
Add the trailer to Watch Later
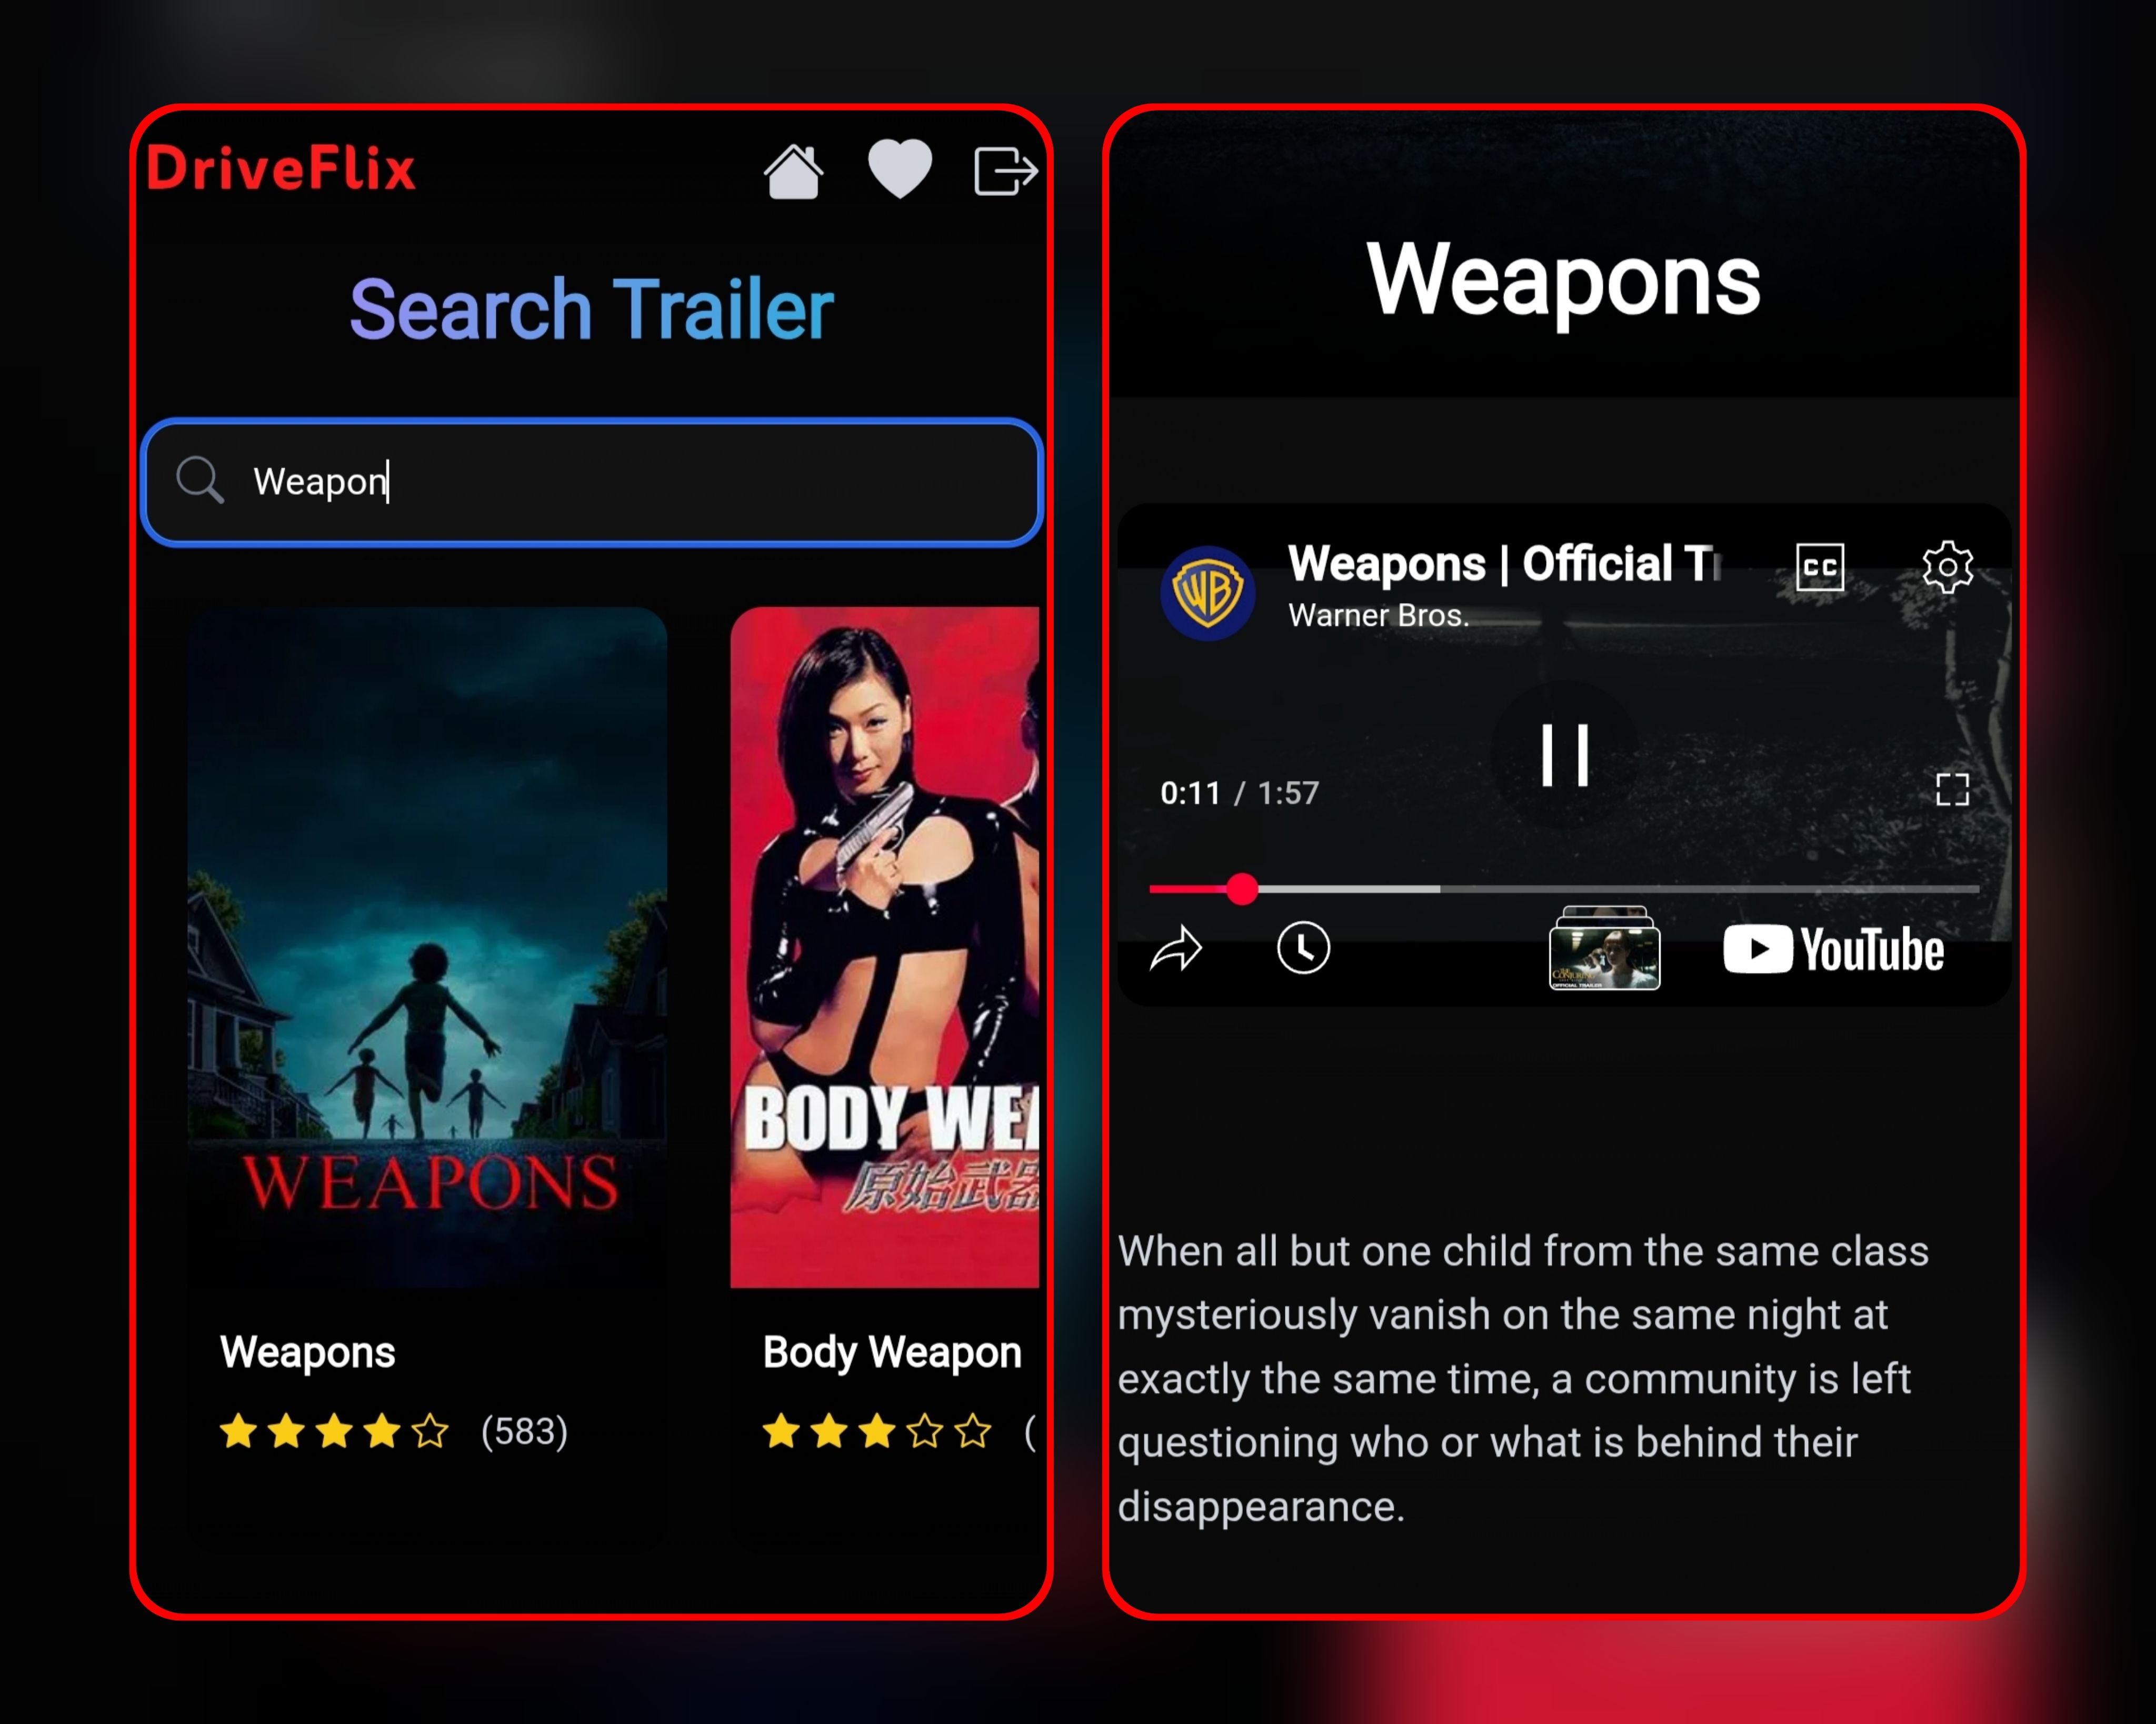(1303, 947)
